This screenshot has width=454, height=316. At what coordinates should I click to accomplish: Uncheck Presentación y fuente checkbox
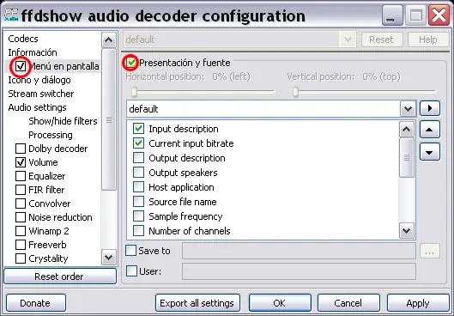tap(130, 63)
